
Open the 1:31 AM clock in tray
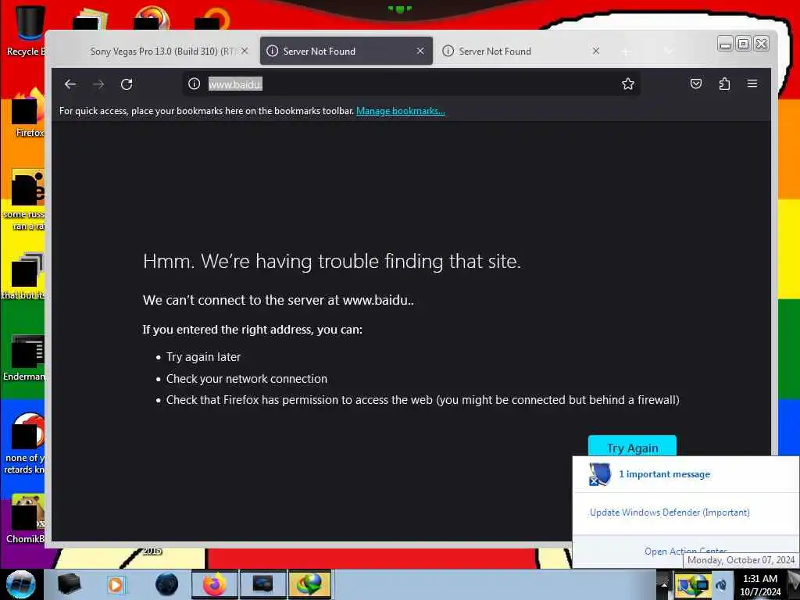pyautogui.click(x=760, y=584)
